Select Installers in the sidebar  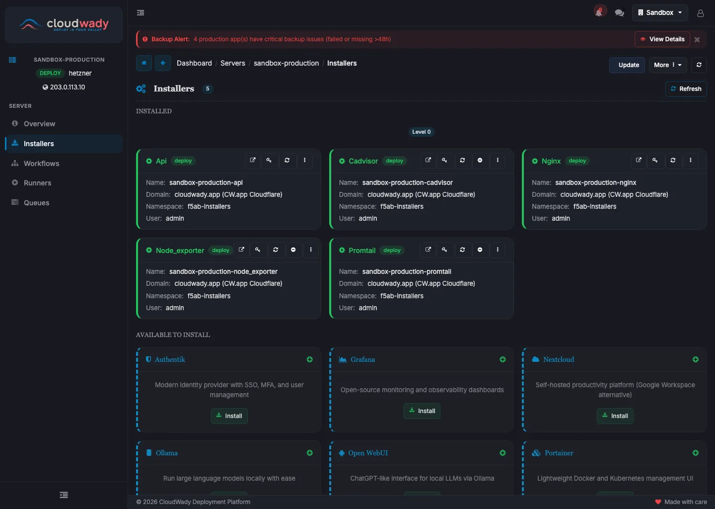64,144
